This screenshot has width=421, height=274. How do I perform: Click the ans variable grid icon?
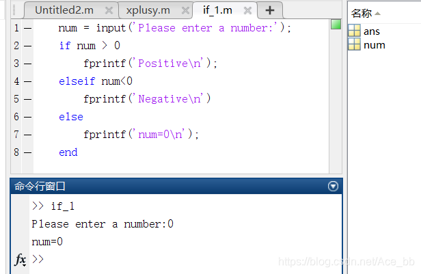[x=354, y=30]
